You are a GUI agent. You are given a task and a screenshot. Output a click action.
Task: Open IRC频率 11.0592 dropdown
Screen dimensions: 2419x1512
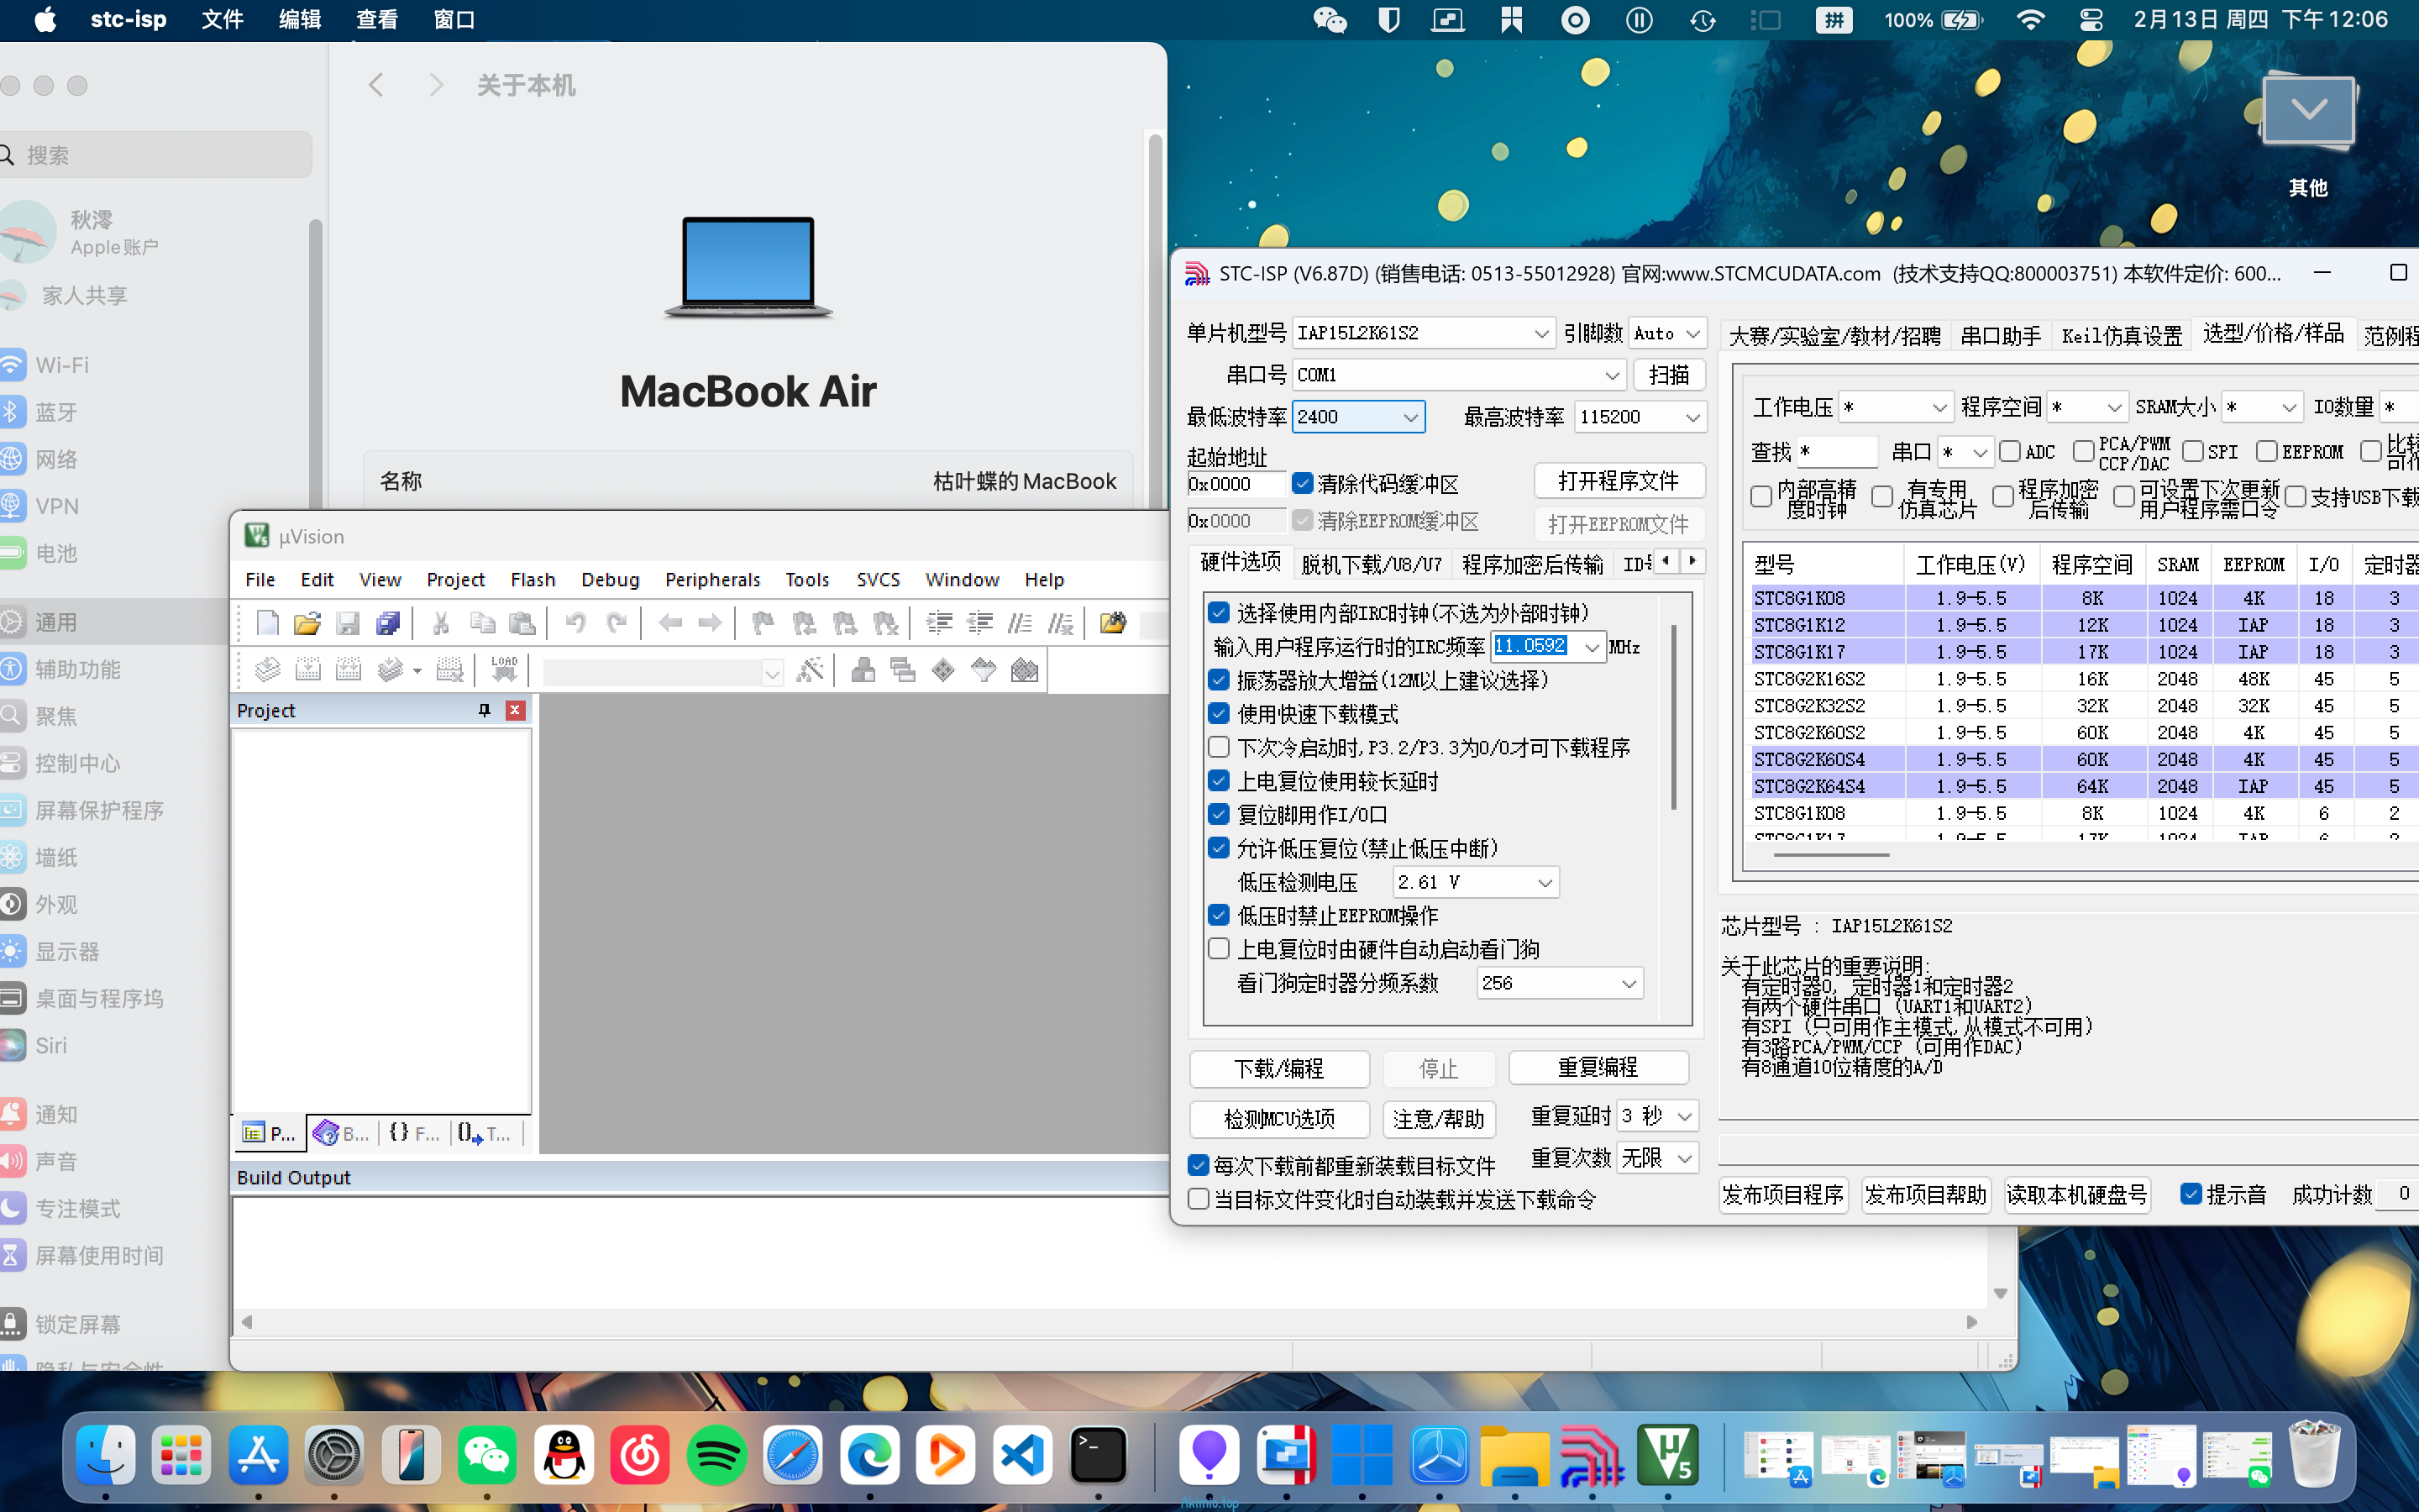pos(1592,647)
